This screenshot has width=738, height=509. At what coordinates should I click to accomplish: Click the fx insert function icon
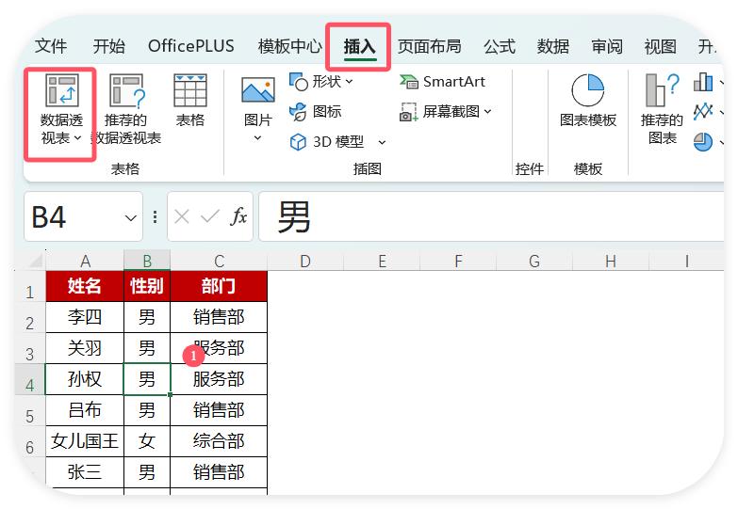[x=238, y=216]
